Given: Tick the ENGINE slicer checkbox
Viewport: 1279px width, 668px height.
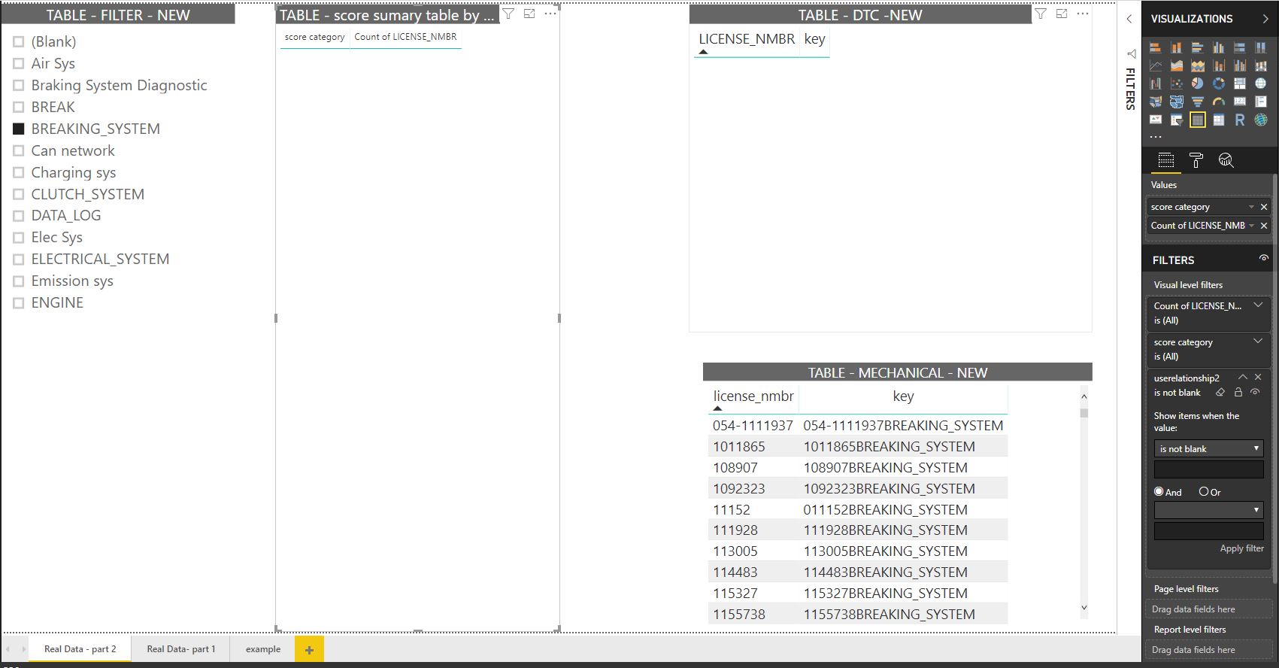Looking at the screenshot, I should pyautogui.click(x=19, y=303).
